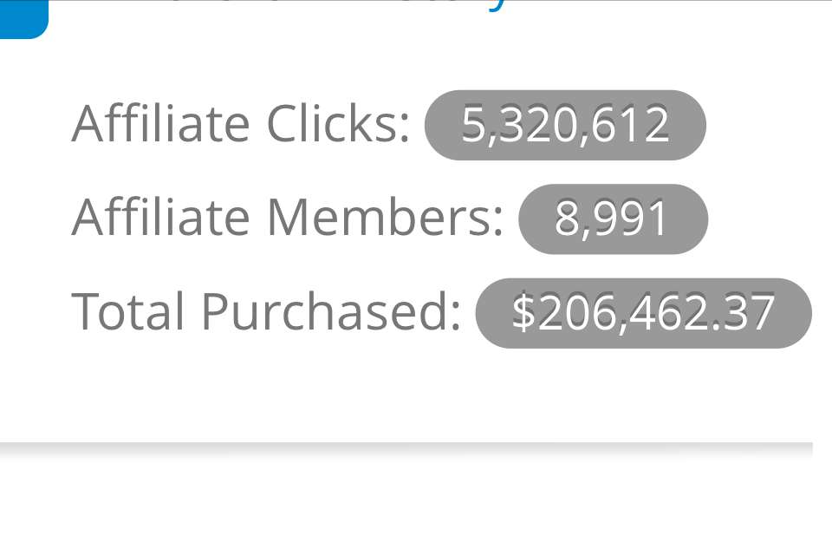Select the 8,991 members count badge
Image resolution: width=832 pixels, height=555 pixels.
point(613,219)
